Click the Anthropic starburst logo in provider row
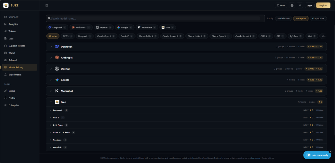The height and width of the screenshot is (163, 335). (57, 58)
